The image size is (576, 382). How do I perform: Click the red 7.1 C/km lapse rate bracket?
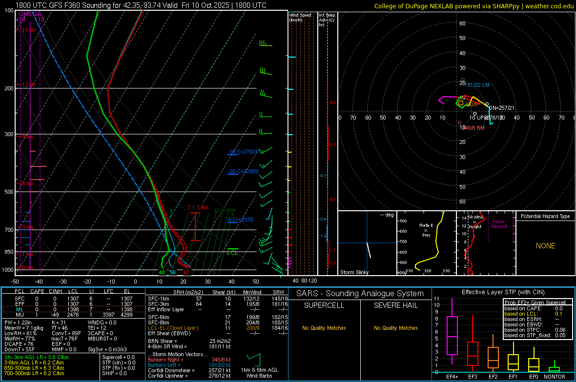click(195, 227)
